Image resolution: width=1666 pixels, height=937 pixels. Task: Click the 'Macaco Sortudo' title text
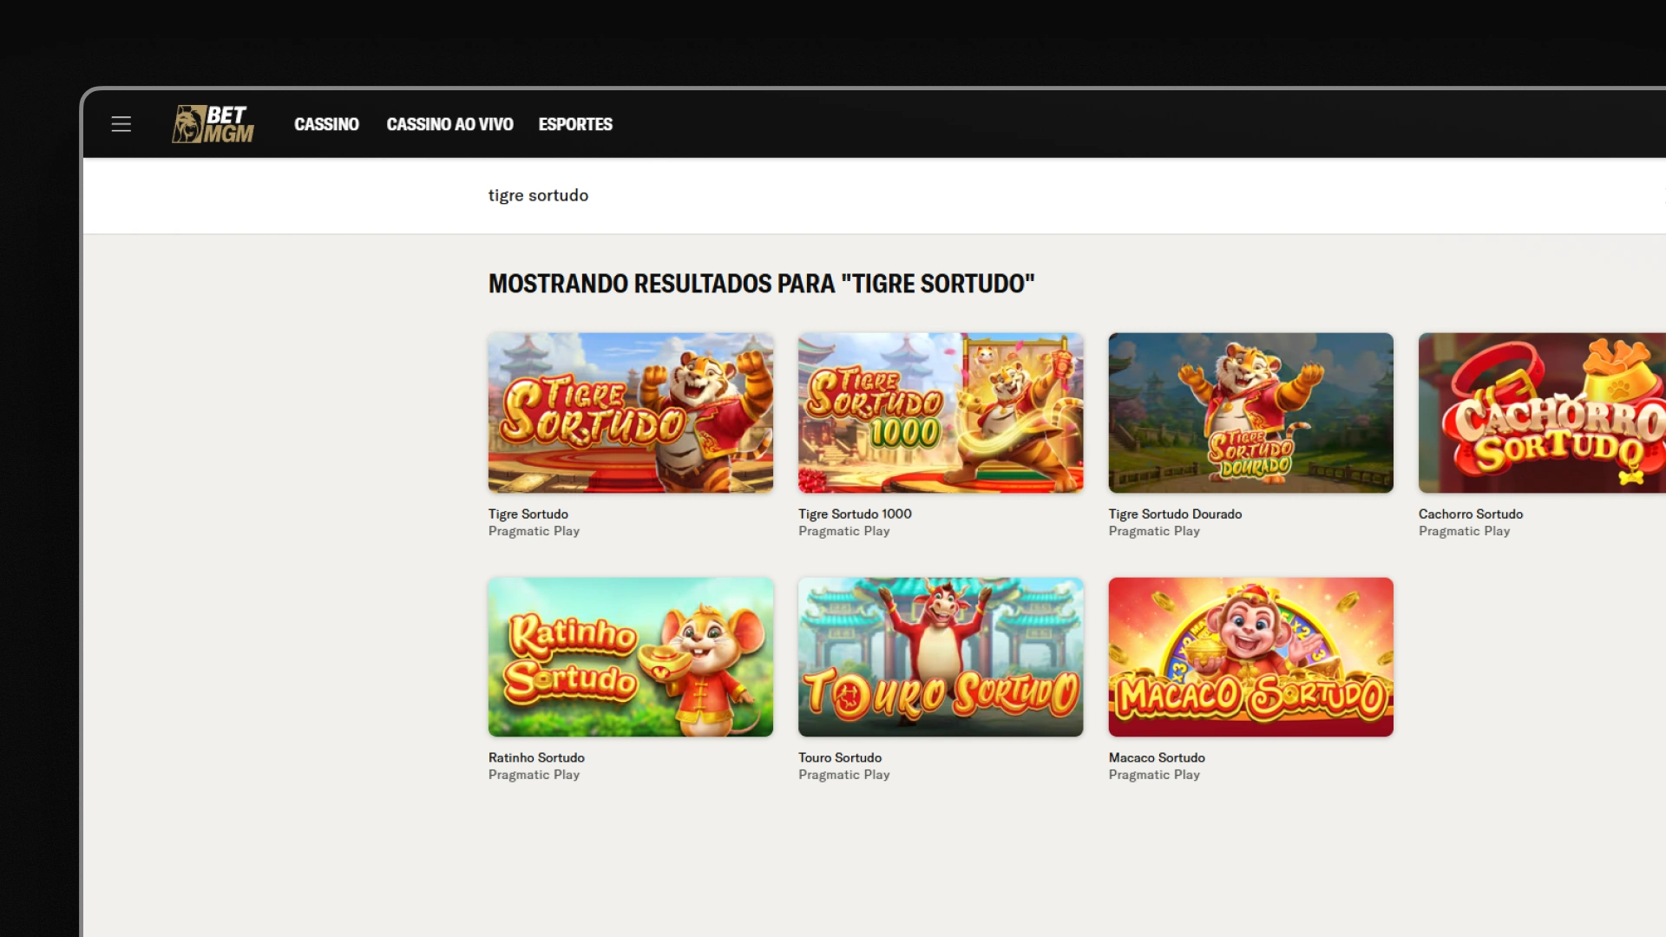click(x=1157, y=757)
